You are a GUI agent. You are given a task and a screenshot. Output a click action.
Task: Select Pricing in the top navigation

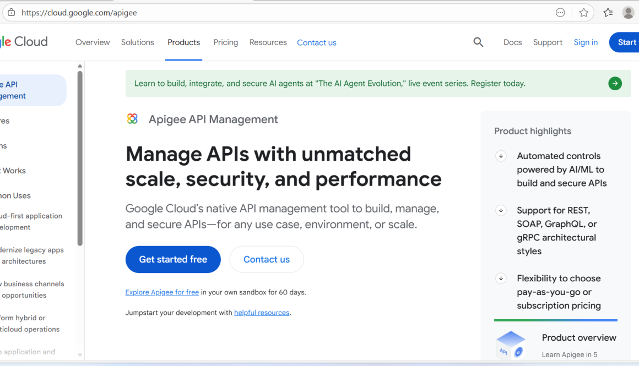[225, 42]
